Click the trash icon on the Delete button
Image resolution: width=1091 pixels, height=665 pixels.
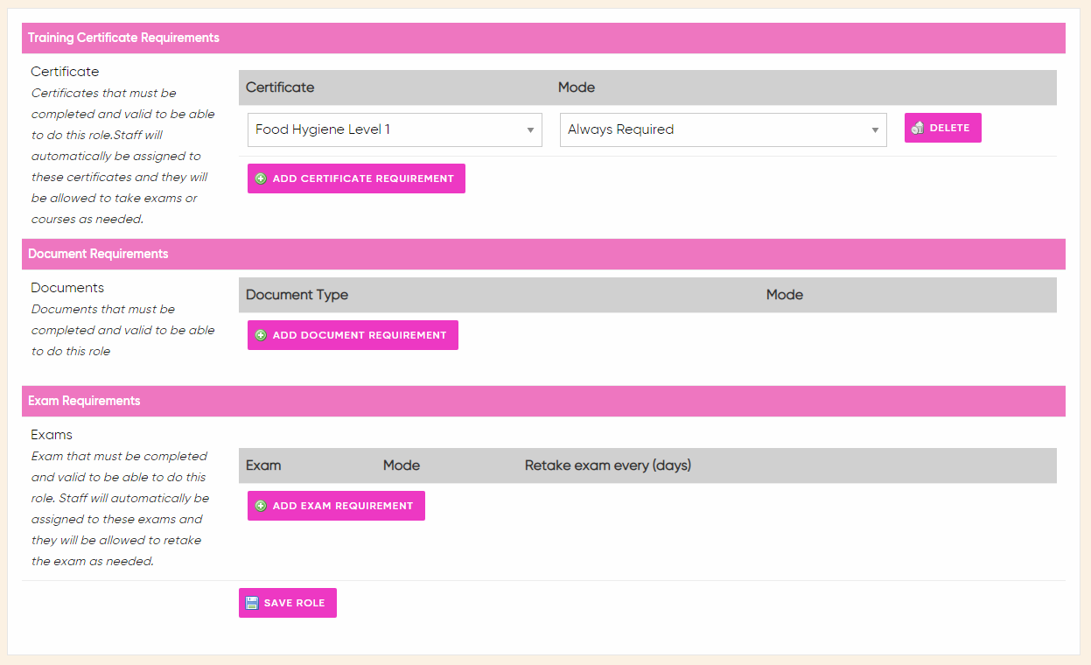click(917, 127)
